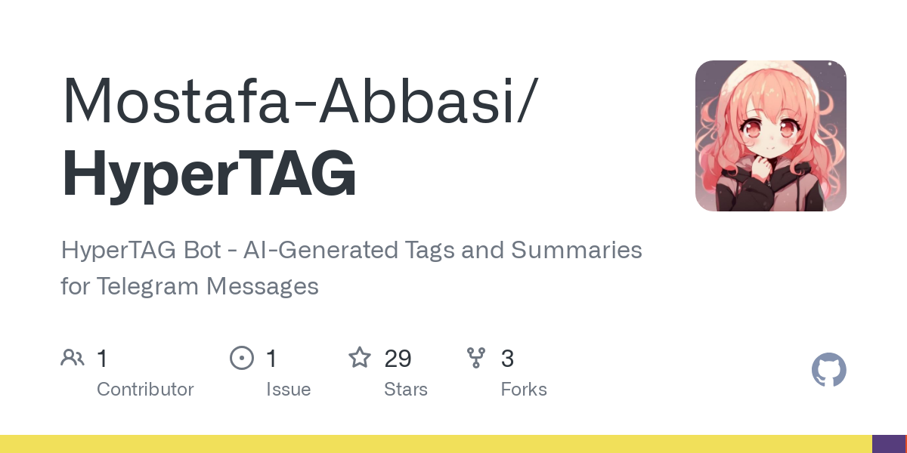Click the GitHub Octocat logo
Screen dimensions: 907x453
828,371
